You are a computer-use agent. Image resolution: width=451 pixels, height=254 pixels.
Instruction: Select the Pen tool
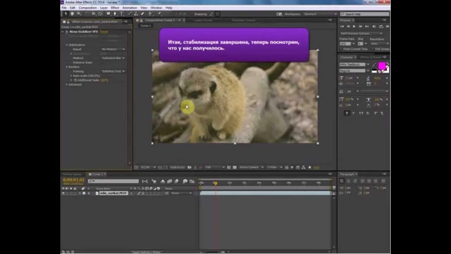[115, 14]
